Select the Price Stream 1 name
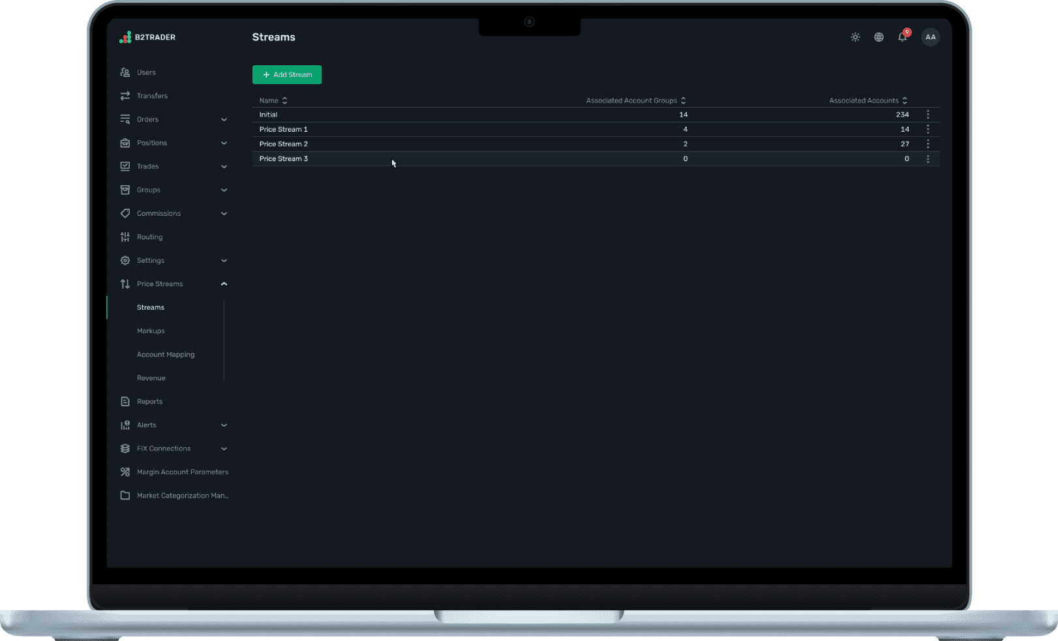This screenshot has width=1058, height=641. click(283, 129)
